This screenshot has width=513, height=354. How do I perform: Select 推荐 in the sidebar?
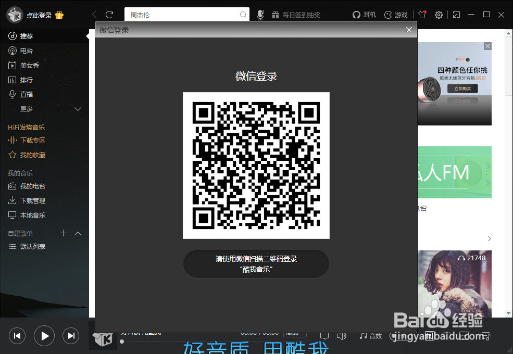(44, 36)
